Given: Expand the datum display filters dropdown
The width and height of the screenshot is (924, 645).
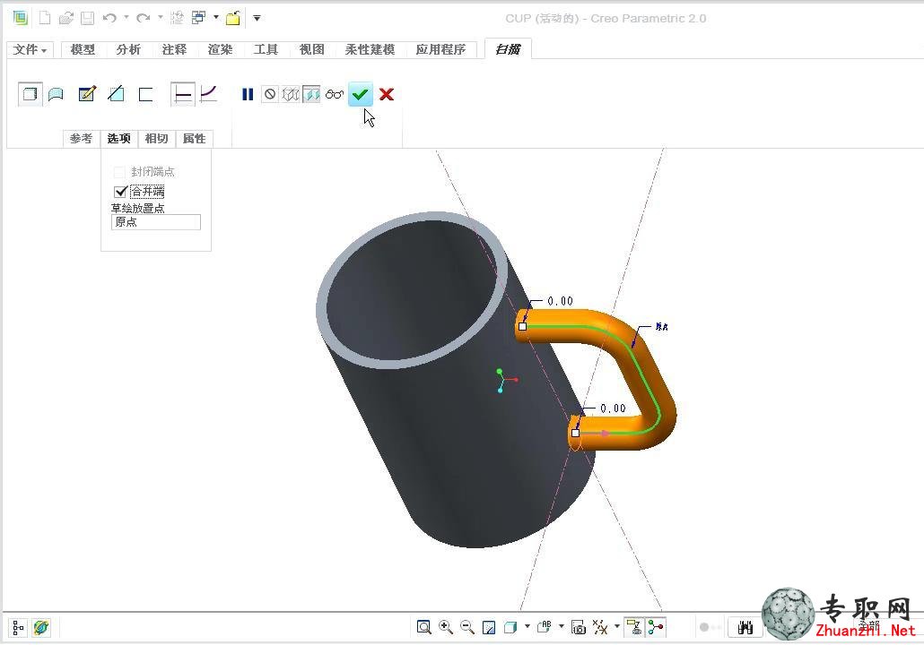Looking at the screenshot, I should [617, 626].
